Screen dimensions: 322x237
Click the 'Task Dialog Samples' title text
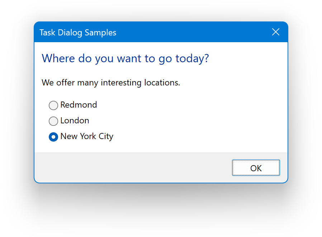[x=78, y=33]
